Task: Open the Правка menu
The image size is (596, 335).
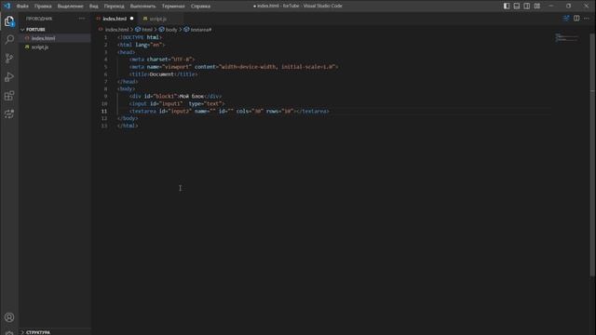Action: [43, 7]
